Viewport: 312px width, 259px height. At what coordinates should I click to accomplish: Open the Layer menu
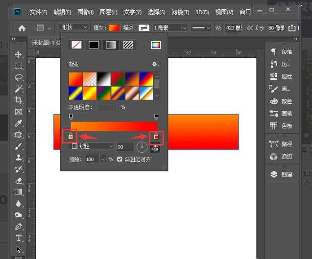click(108, 12)
